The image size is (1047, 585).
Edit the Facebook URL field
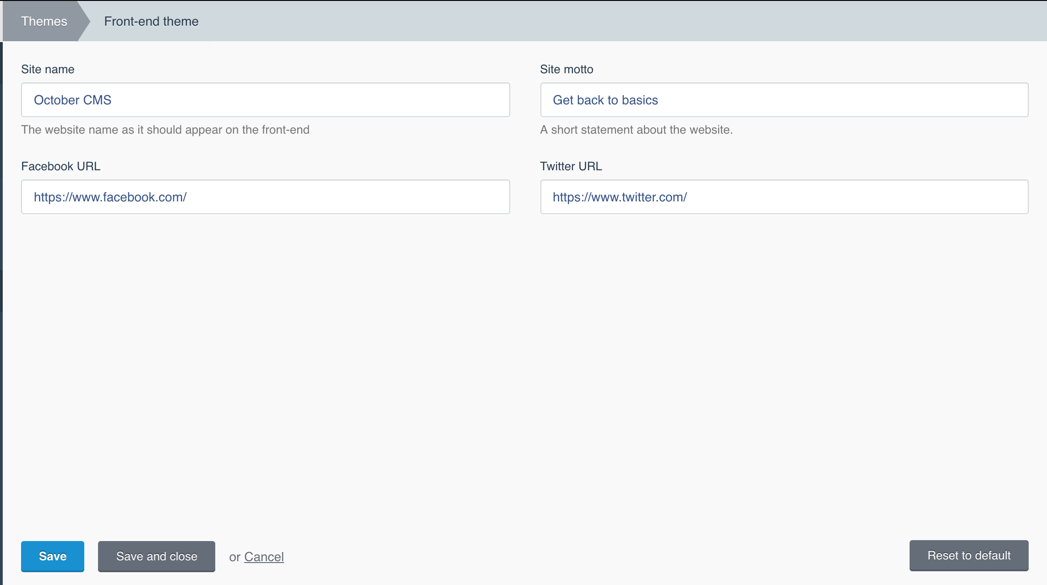coord(265,197)
